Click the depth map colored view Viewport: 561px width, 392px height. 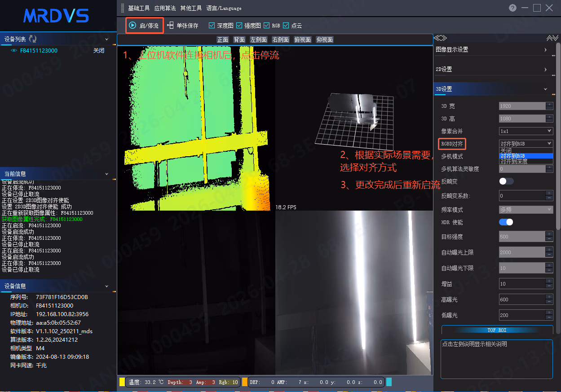[x=196, y=128]
